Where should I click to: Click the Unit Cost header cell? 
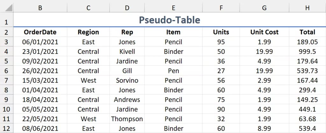tap(264, 32)
